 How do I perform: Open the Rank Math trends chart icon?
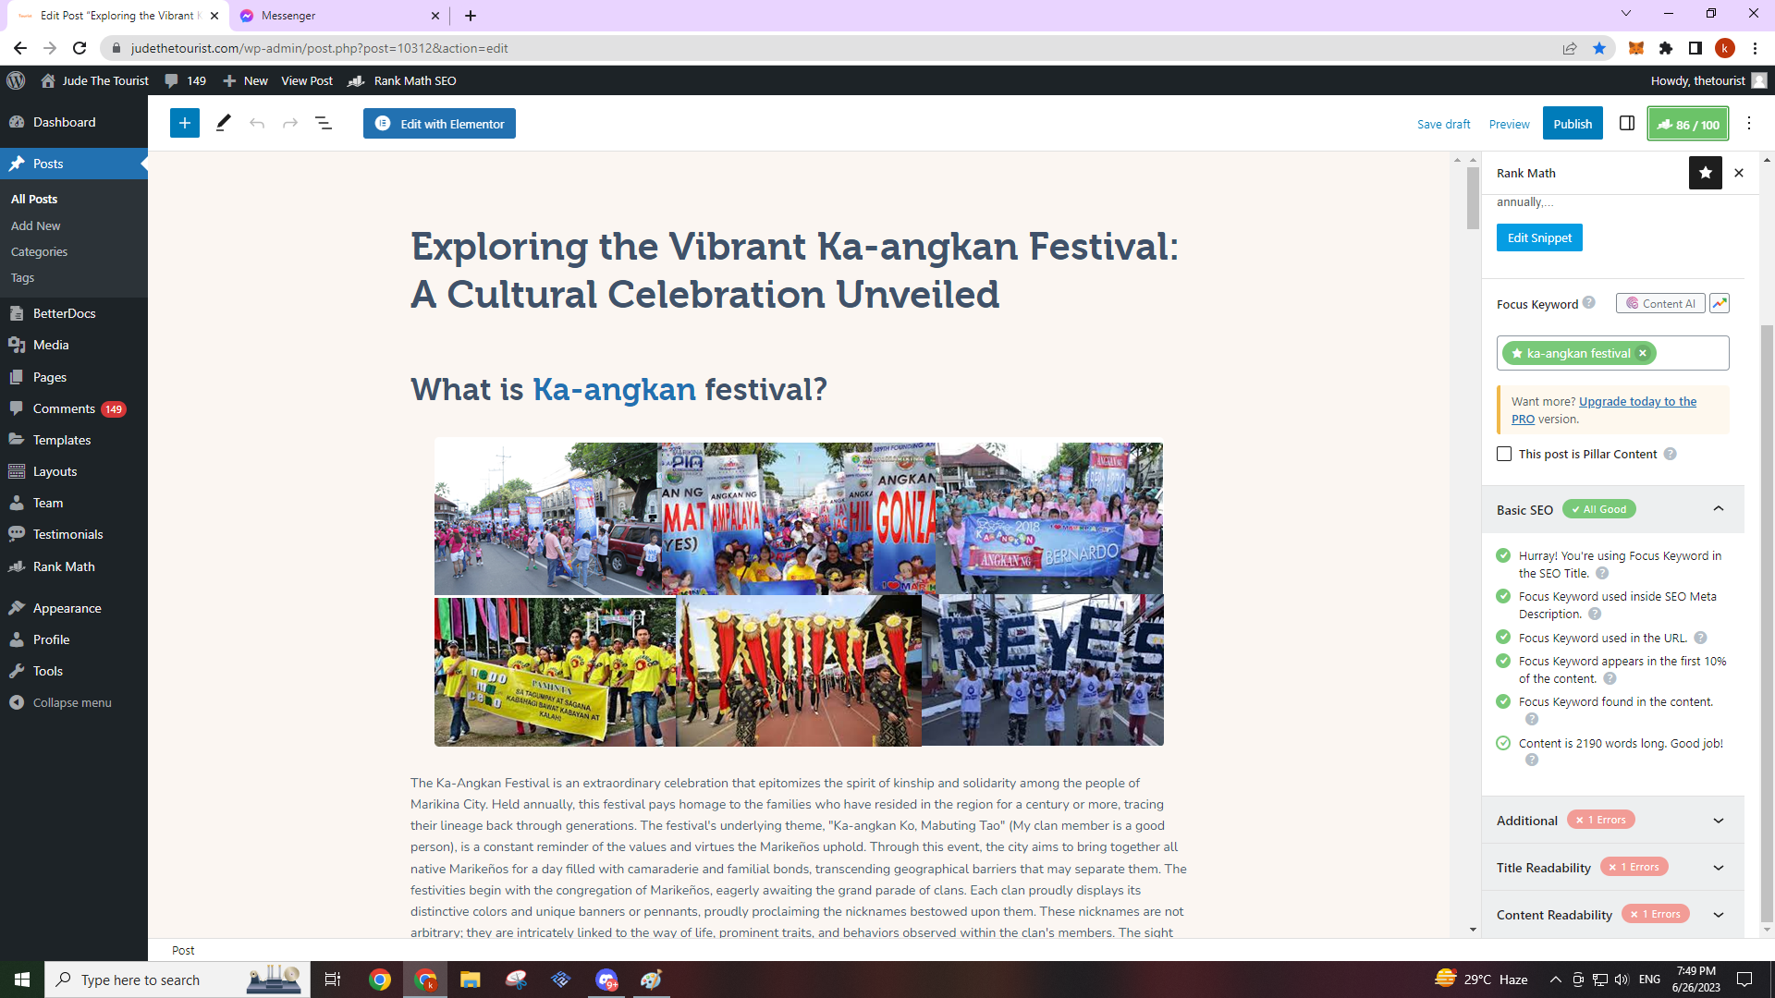pos(1719,303)
